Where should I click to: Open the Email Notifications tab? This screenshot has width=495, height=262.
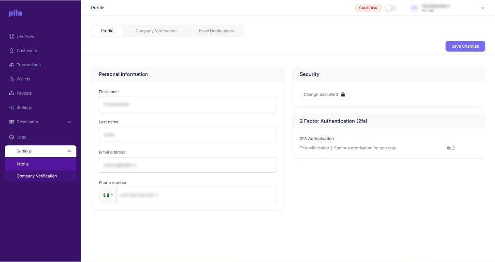pos(216,31)
